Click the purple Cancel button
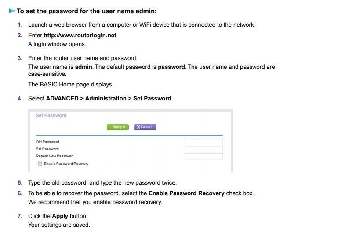 pyautogui.click(x=145, y=127)
